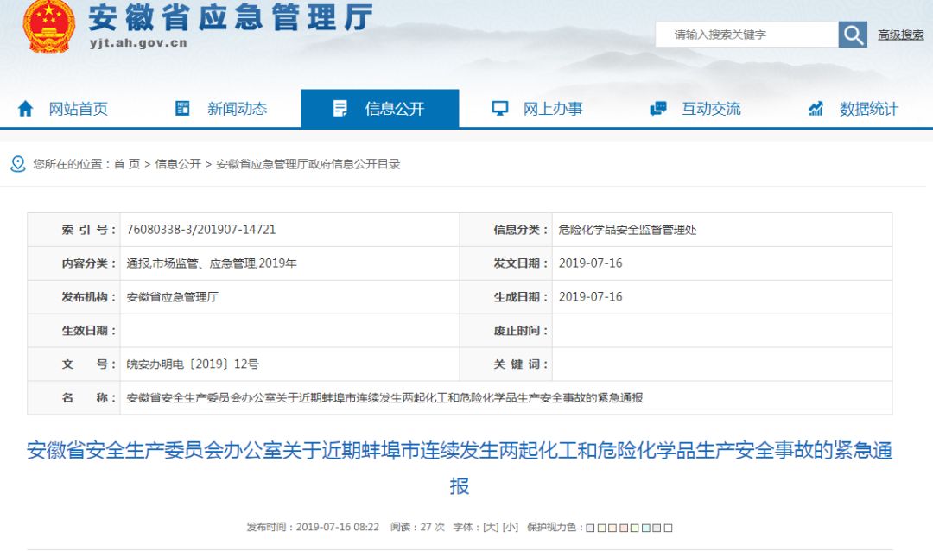Click the national emblem logo
Viewport: 933px width, 551px height.
point(48,26)
